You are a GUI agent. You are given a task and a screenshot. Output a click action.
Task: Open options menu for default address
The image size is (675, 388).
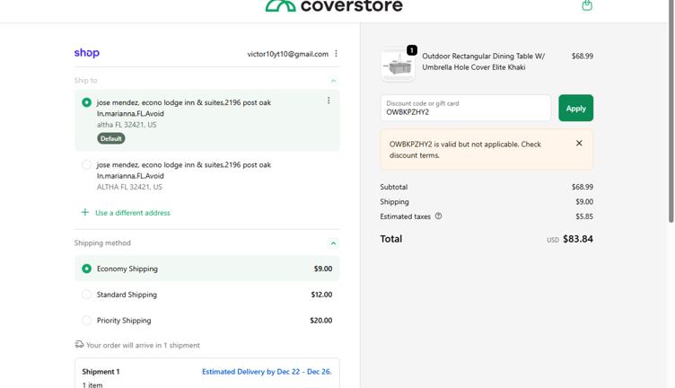point(329,101)
